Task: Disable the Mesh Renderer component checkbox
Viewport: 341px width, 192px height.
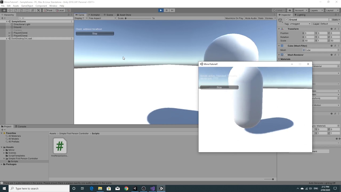Action: 285,55
